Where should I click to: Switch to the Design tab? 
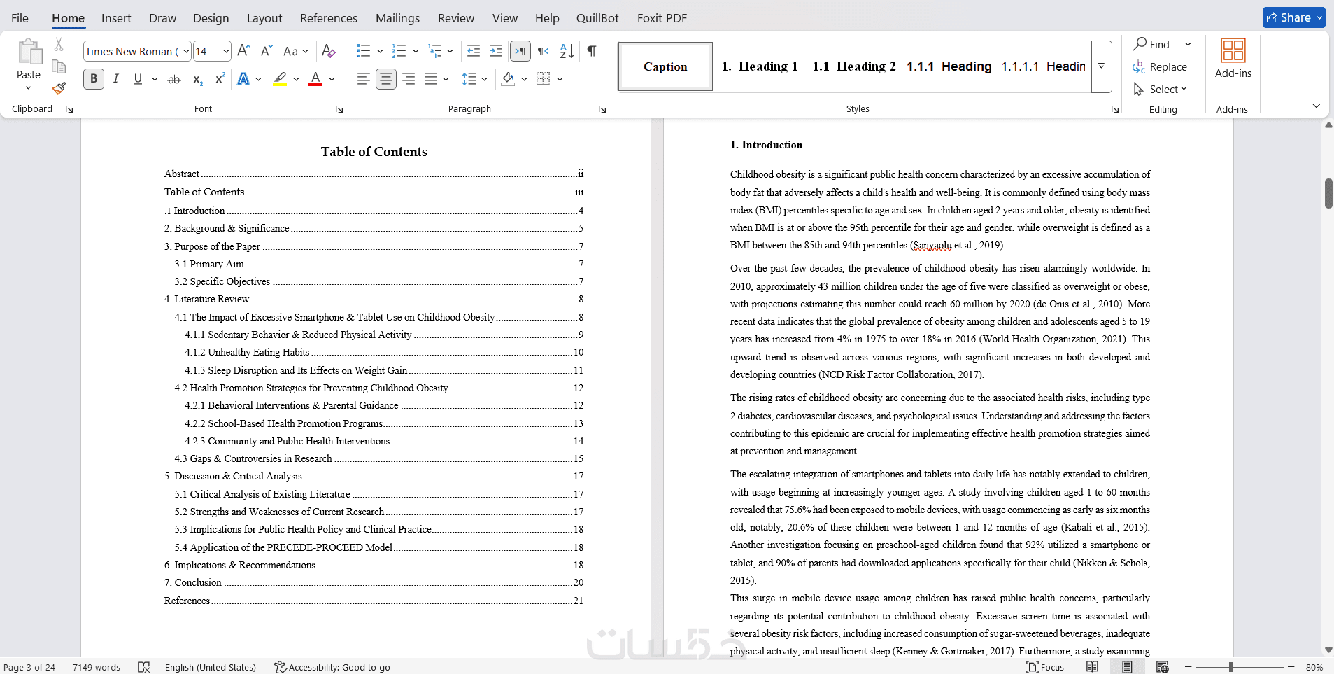coord(211,18)
